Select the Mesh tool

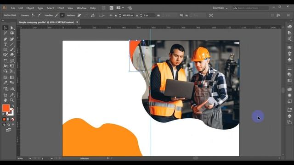coord(5,77)
